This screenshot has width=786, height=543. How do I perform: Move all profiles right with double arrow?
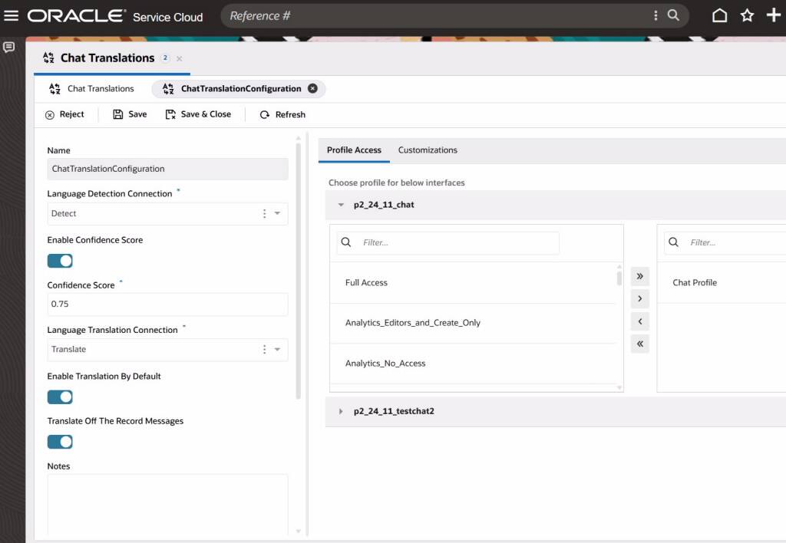(x=639, y=276)
